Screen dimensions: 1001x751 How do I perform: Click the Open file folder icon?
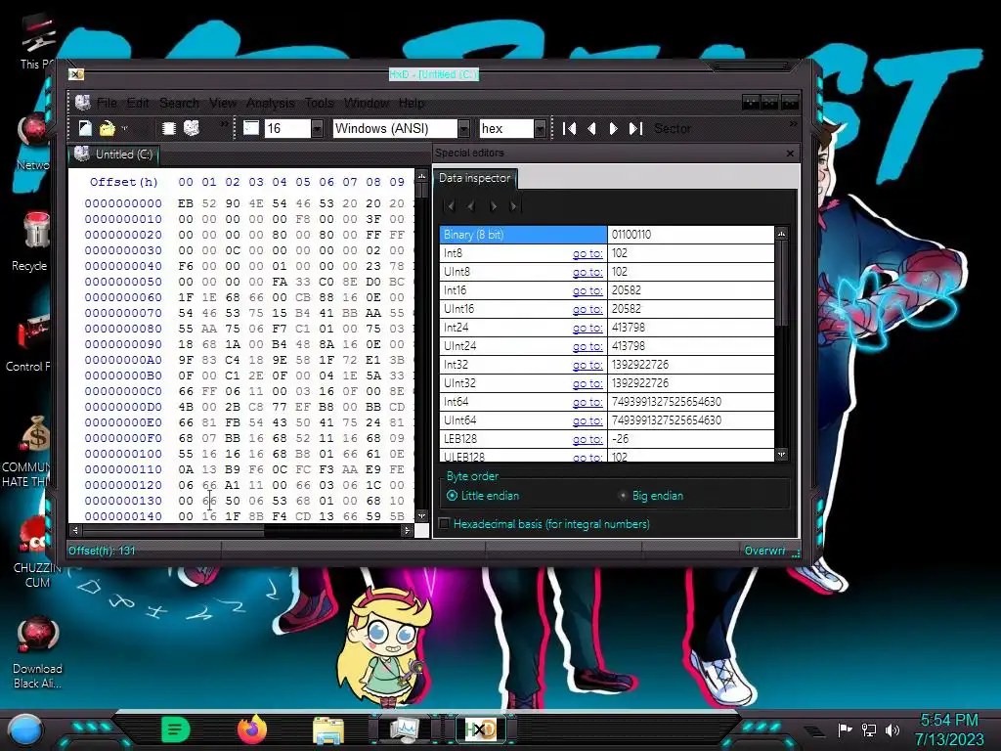[x=107, y=128]
